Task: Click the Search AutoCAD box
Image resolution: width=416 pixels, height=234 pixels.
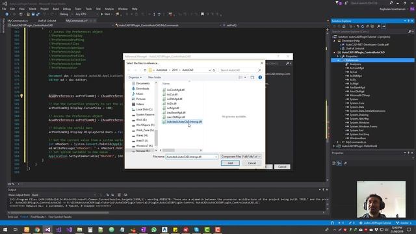Action: [240, 70]
